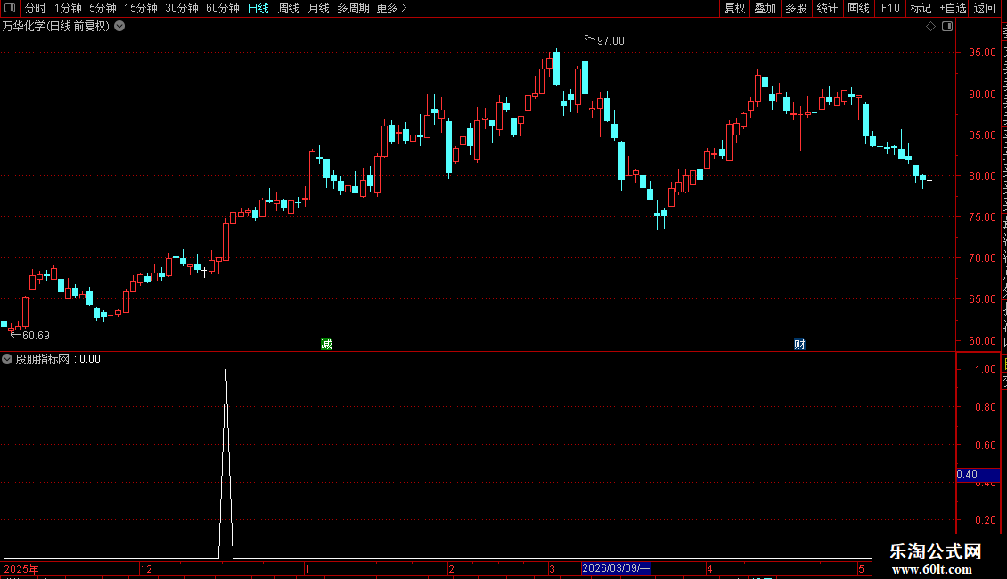Image resolution: width=1007 pixels, height=579 pixels.
Task: Click the blue 财 marker icon
Action: pos(799,345)
